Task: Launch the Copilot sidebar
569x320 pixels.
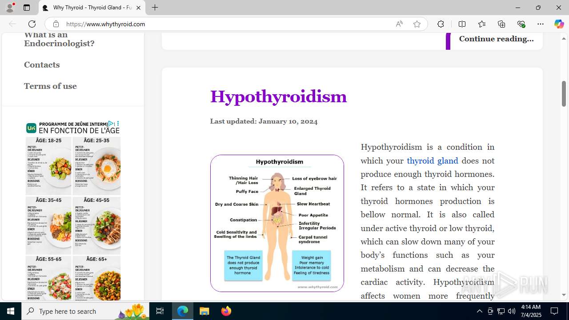Action: pos(559,24)
